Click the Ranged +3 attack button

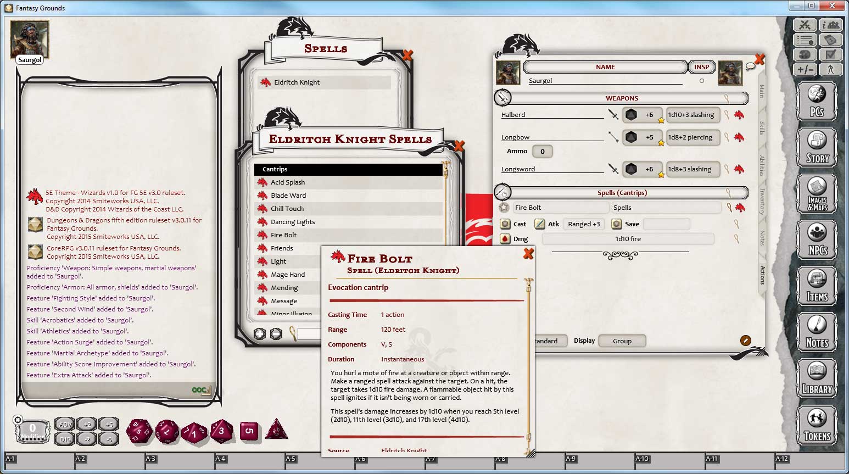tap(583, 224)
